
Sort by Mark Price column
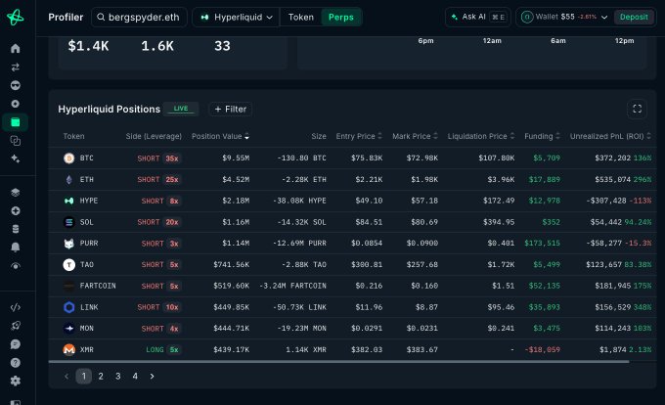coord(415,136)
